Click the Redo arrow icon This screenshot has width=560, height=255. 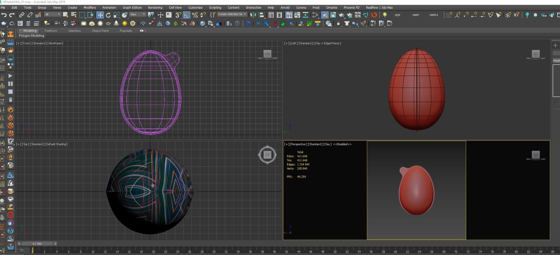[12, 15]
